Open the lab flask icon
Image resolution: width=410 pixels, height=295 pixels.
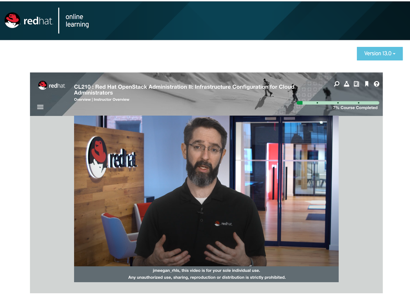click(x=346, y=84)
